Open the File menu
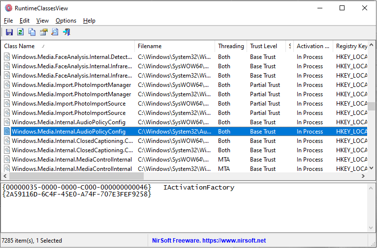This screenshot has height=248, width=377. (x=8, y=21)
